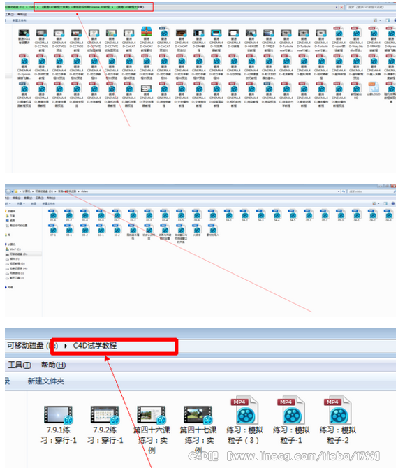Click the video breadcrumb in middle window
This screenshot has height=468, width=398.
[84, 191]
